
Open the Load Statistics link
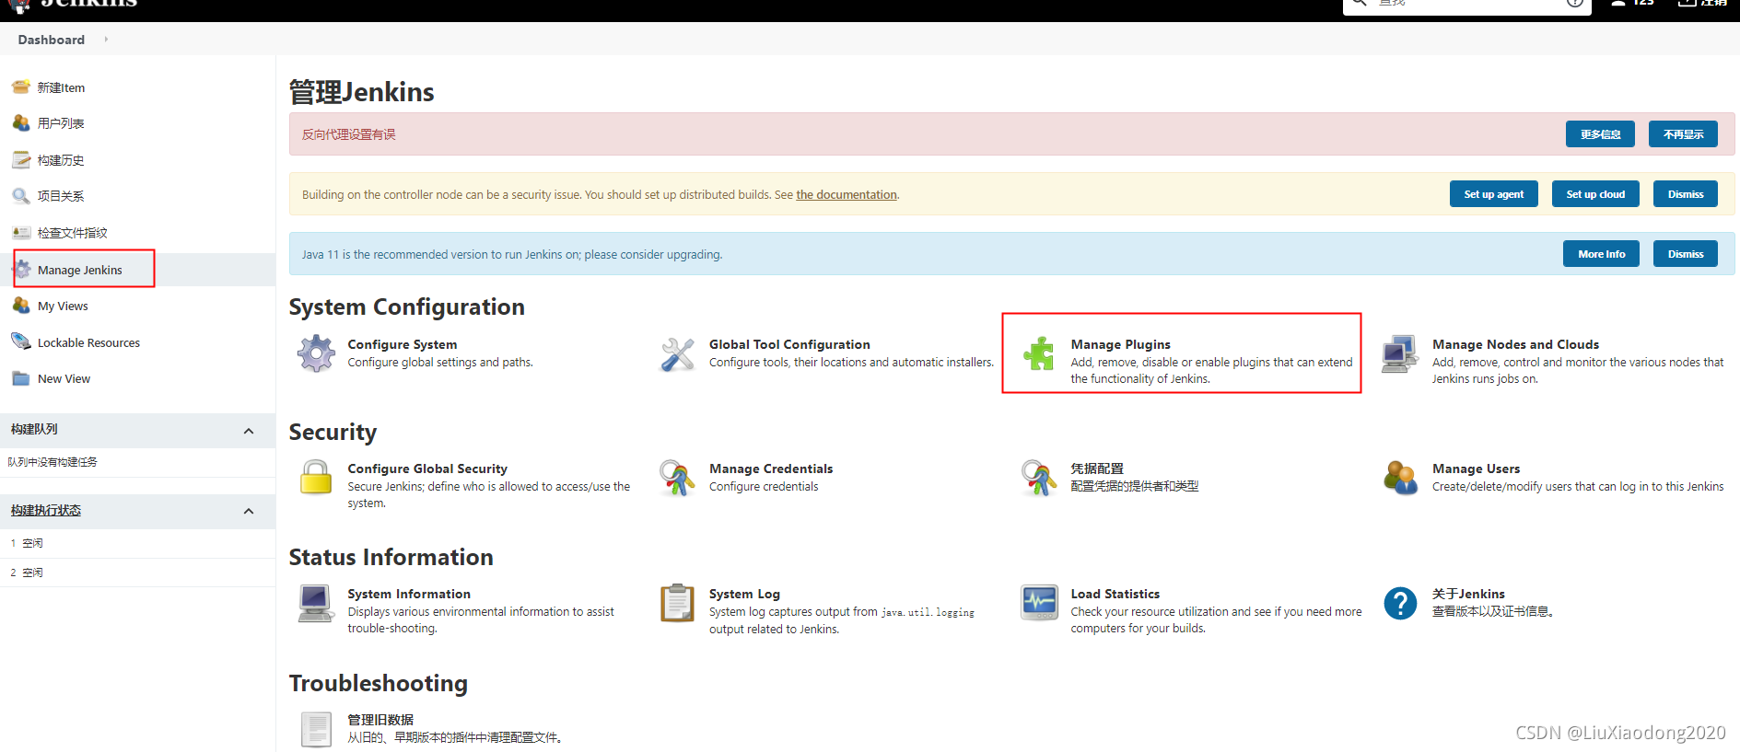pyautogui.click(x=1115, y=594)
